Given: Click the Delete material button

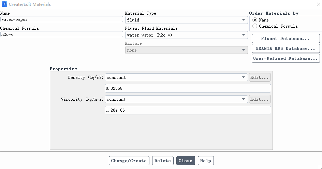Looking at the screenshot, I should [163, 160].
